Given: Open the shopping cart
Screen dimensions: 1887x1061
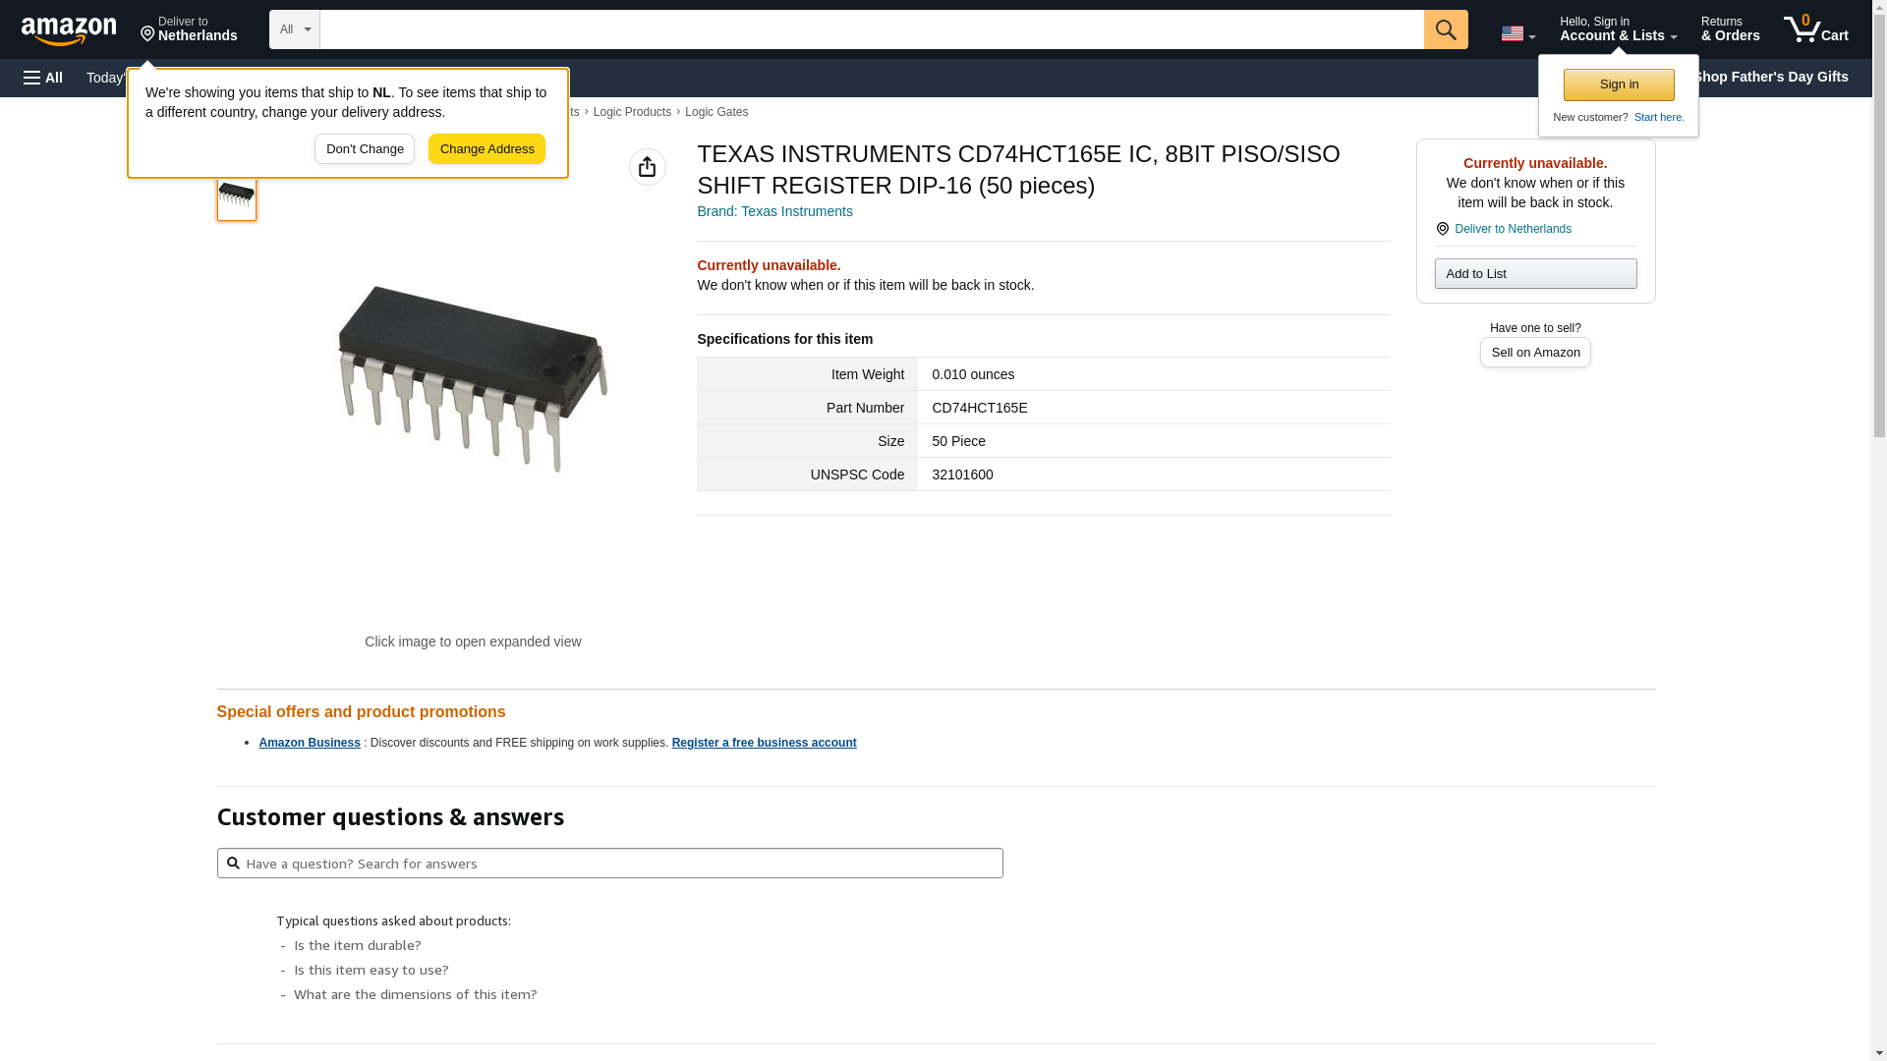Looking at the screenshot, I should click(x=1815, y=29).
